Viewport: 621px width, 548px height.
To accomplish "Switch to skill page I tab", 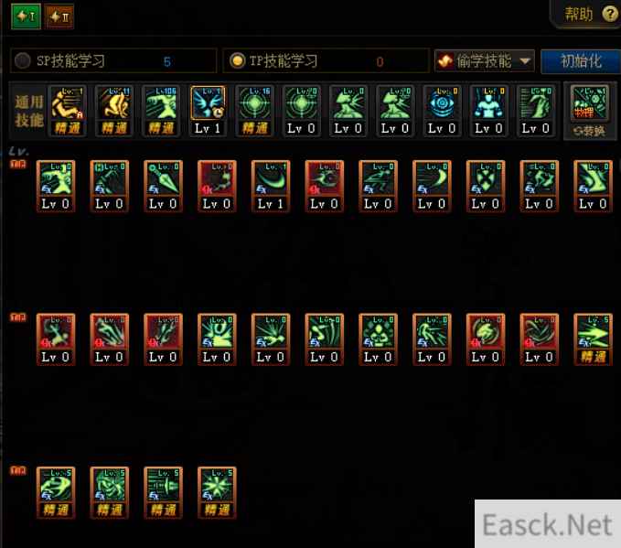I will (x=26, y=16).
